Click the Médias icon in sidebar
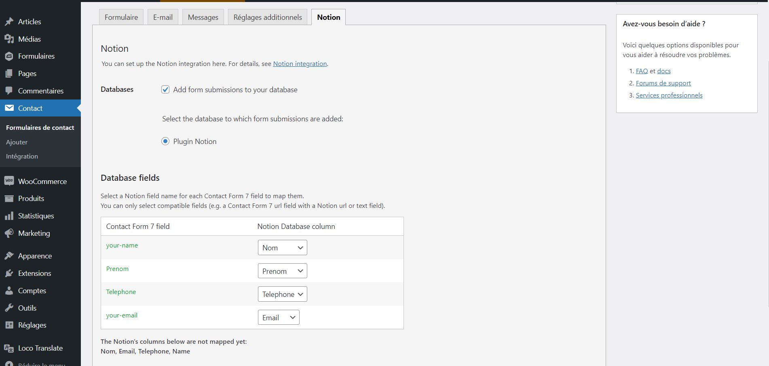The width and height of the screenshot is (769, 366). point(9,39)
